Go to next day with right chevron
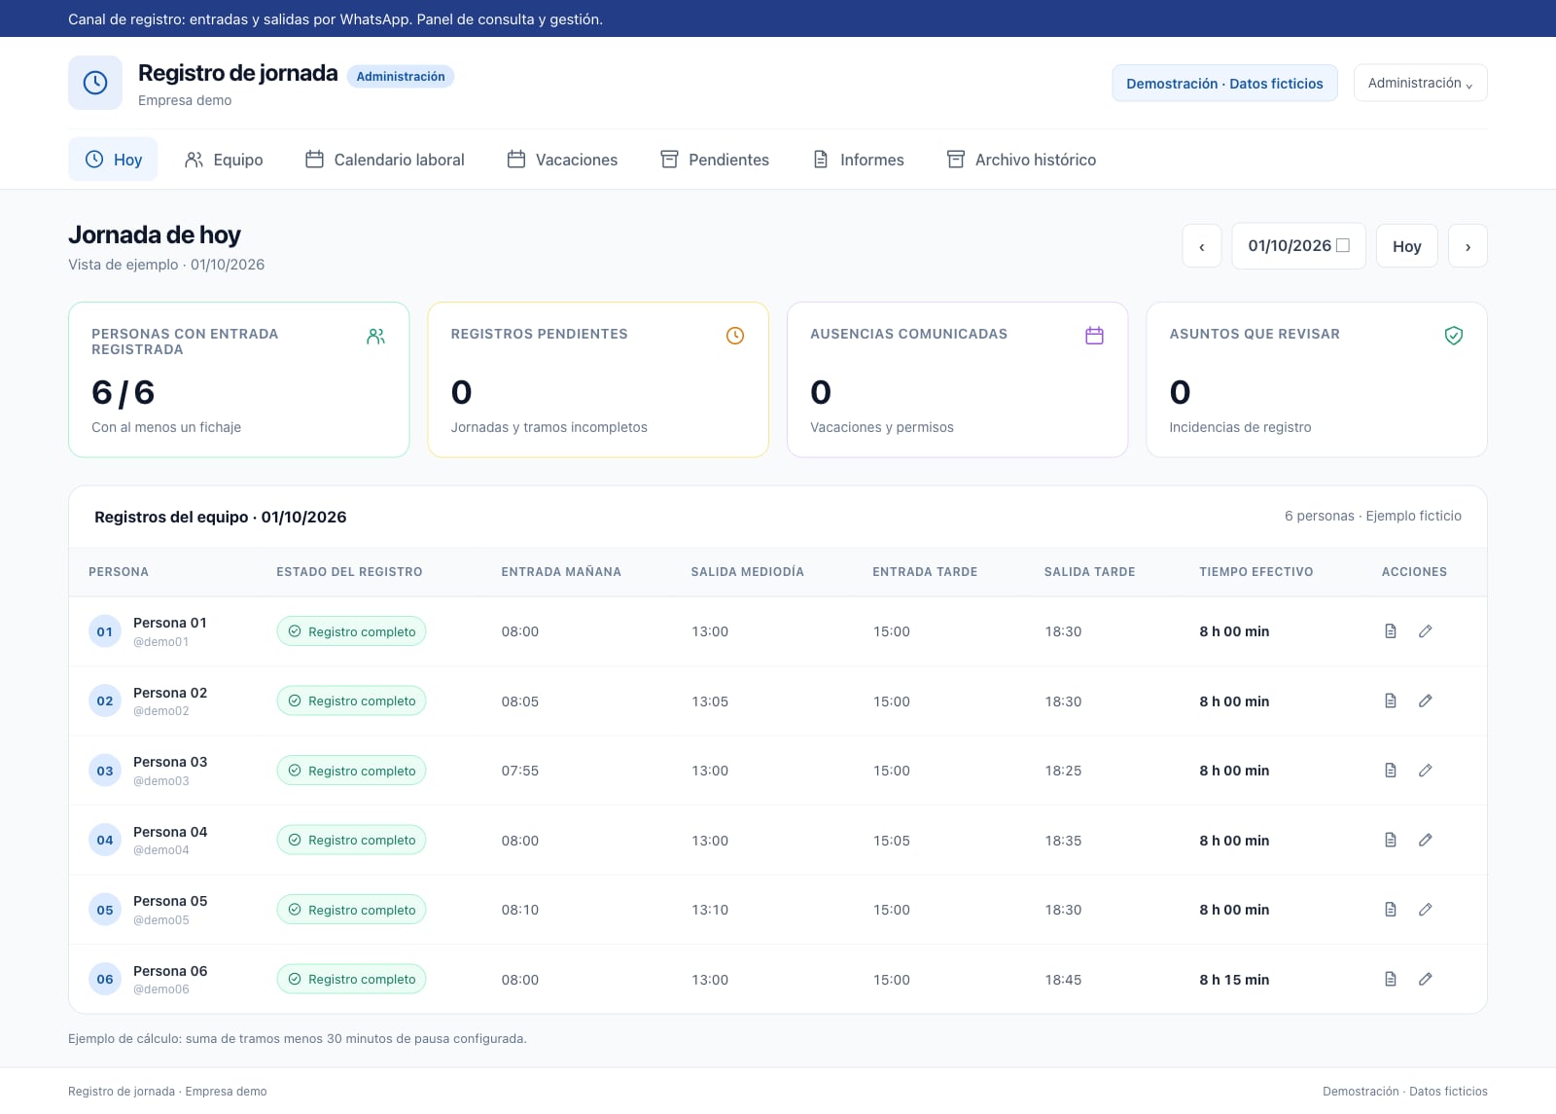The image size is (1556, 1114). coord(1468,246)
